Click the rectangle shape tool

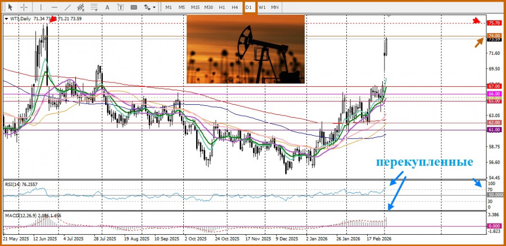[134, 7]
